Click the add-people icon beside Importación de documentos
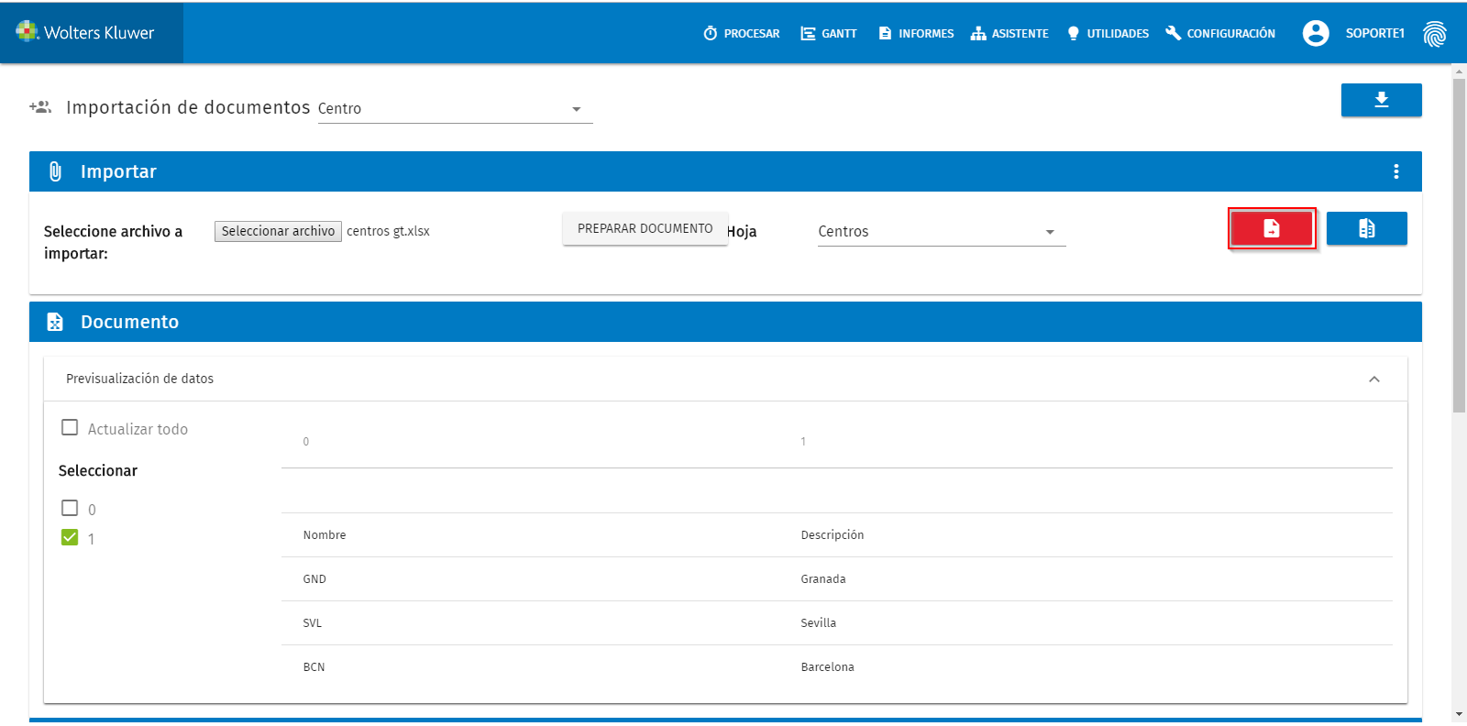Viewport: 1467px width, 726px height. coord(40,107)
